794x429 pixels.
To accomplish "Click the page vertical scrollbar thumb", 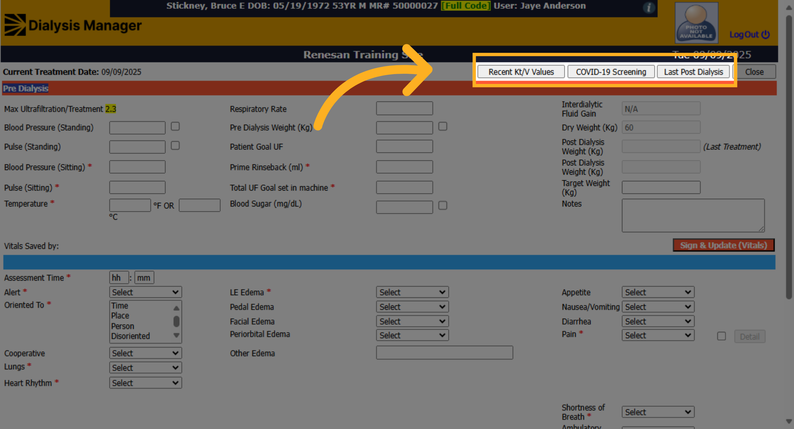I will (x=789, y=157).
